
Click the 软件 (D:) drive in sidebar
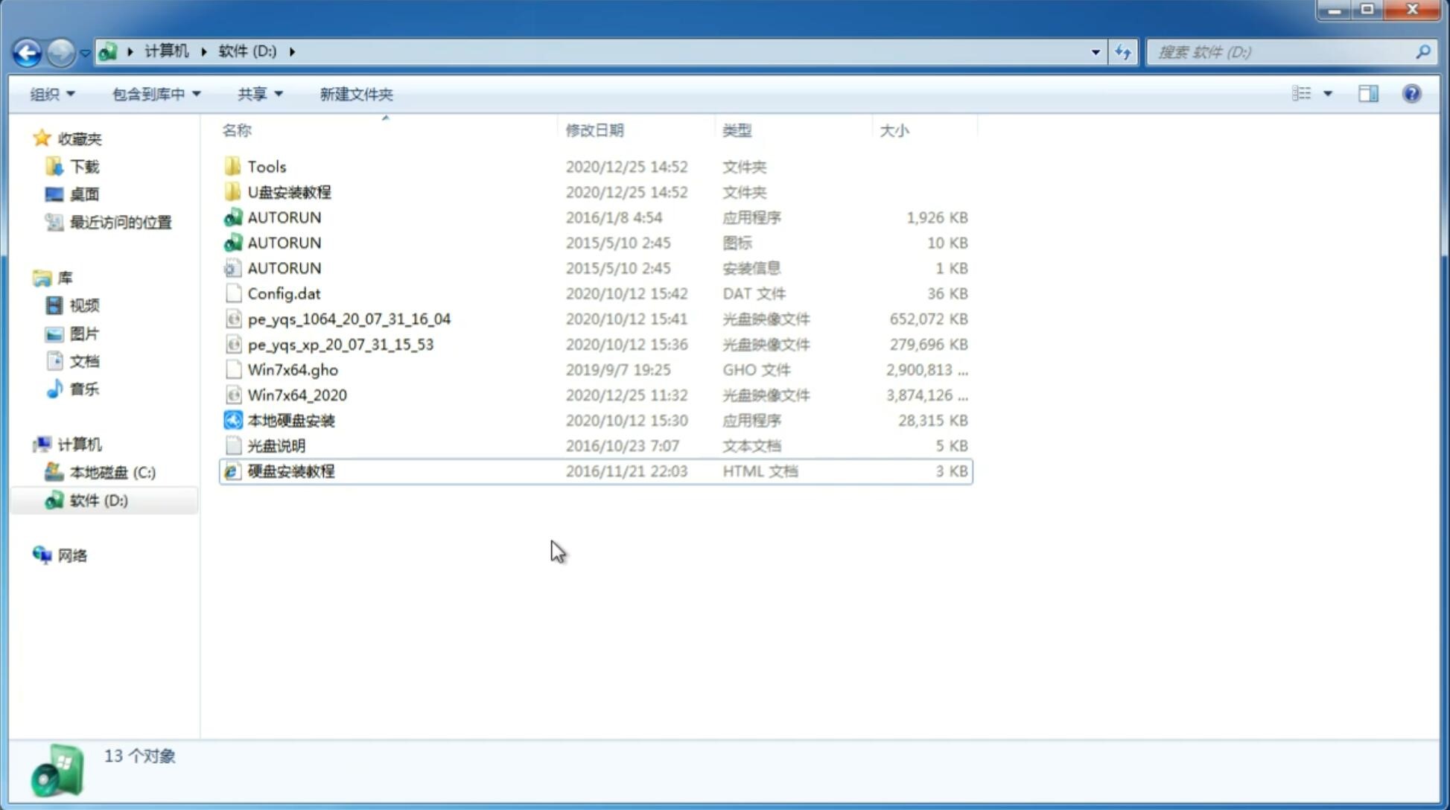98,500
